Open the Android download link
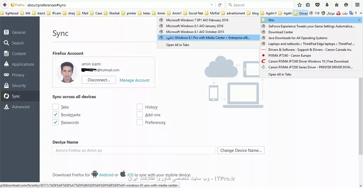The image size is (363, 188). coord(106,175)
